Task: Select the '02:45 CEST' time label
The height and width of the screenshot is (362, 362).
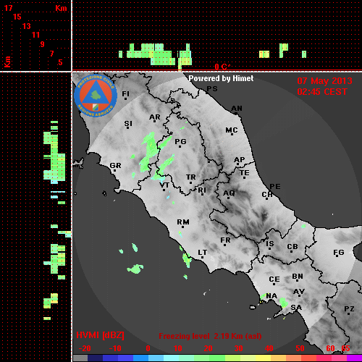Action: coord(322,92)
